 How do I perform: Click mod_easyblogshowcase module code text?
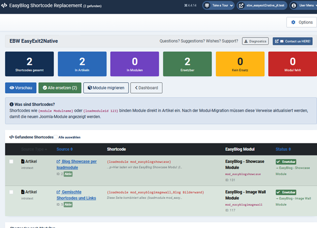pyautogui.click(x=243, y=174)
